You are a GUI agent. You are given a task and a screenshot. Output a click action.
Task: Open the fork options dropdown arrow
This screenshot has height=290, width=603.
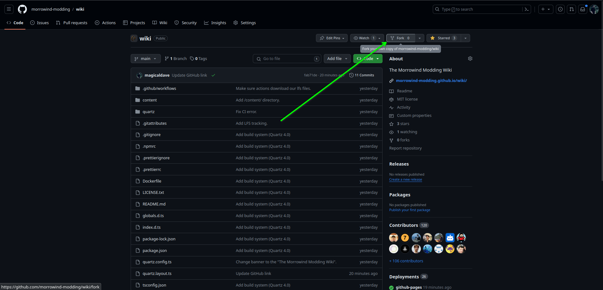[420, 38]
